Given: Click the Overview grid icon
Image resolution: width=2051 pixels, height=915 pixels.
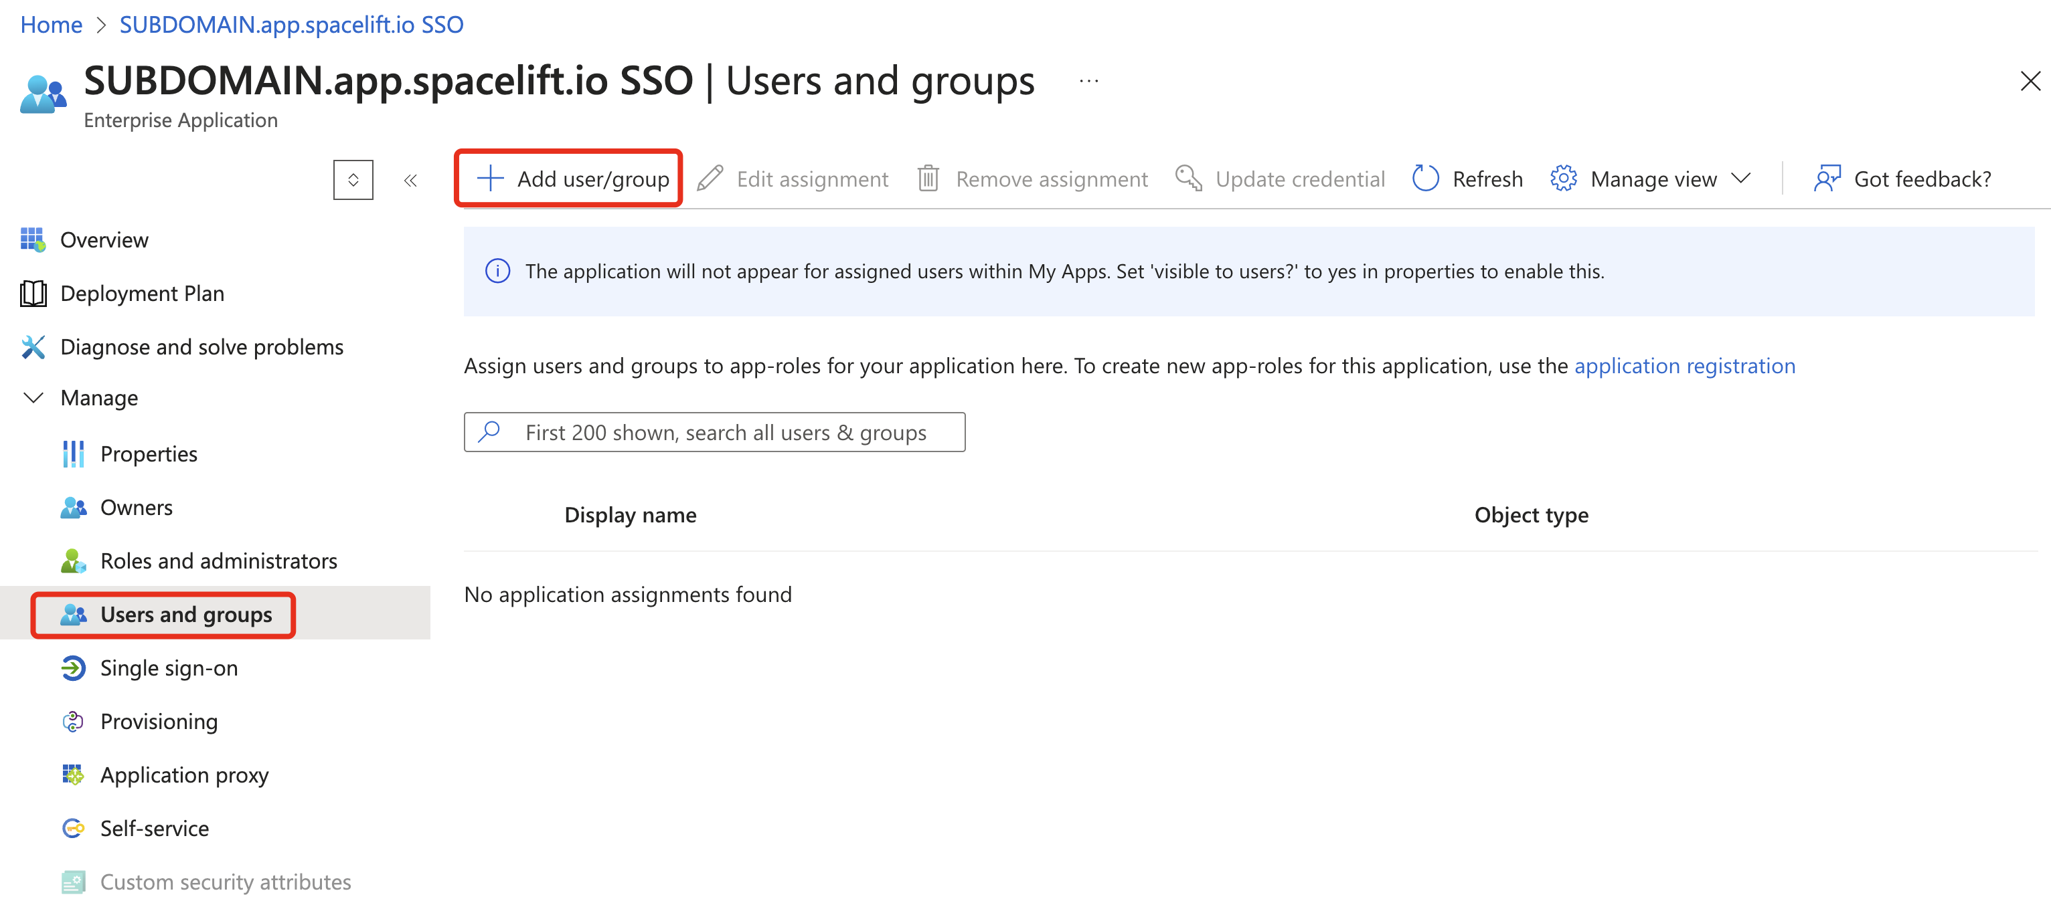Looking at the screenshot, I should point(32,239).
